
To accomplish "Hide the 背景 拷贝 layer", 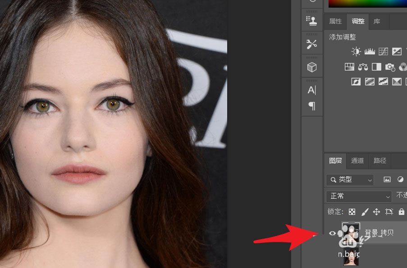I will (x=332, y=233).
